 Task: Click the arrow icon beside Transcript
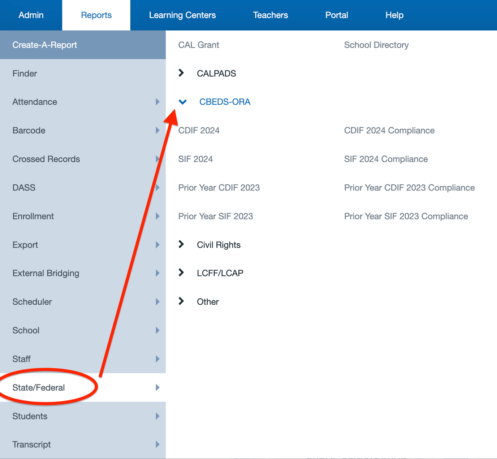pyautogui.click(x=157, y=445)
